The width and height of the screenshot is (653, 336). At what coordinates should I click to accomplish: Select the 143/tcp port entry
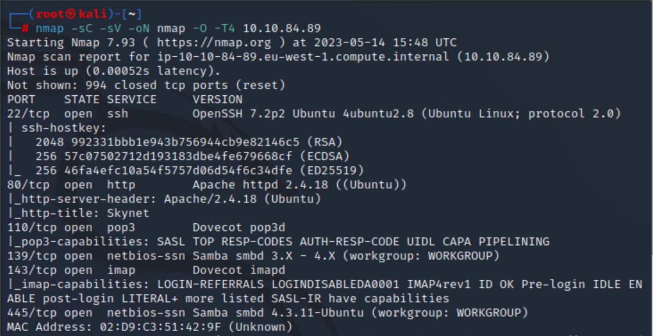click(32, 270)
